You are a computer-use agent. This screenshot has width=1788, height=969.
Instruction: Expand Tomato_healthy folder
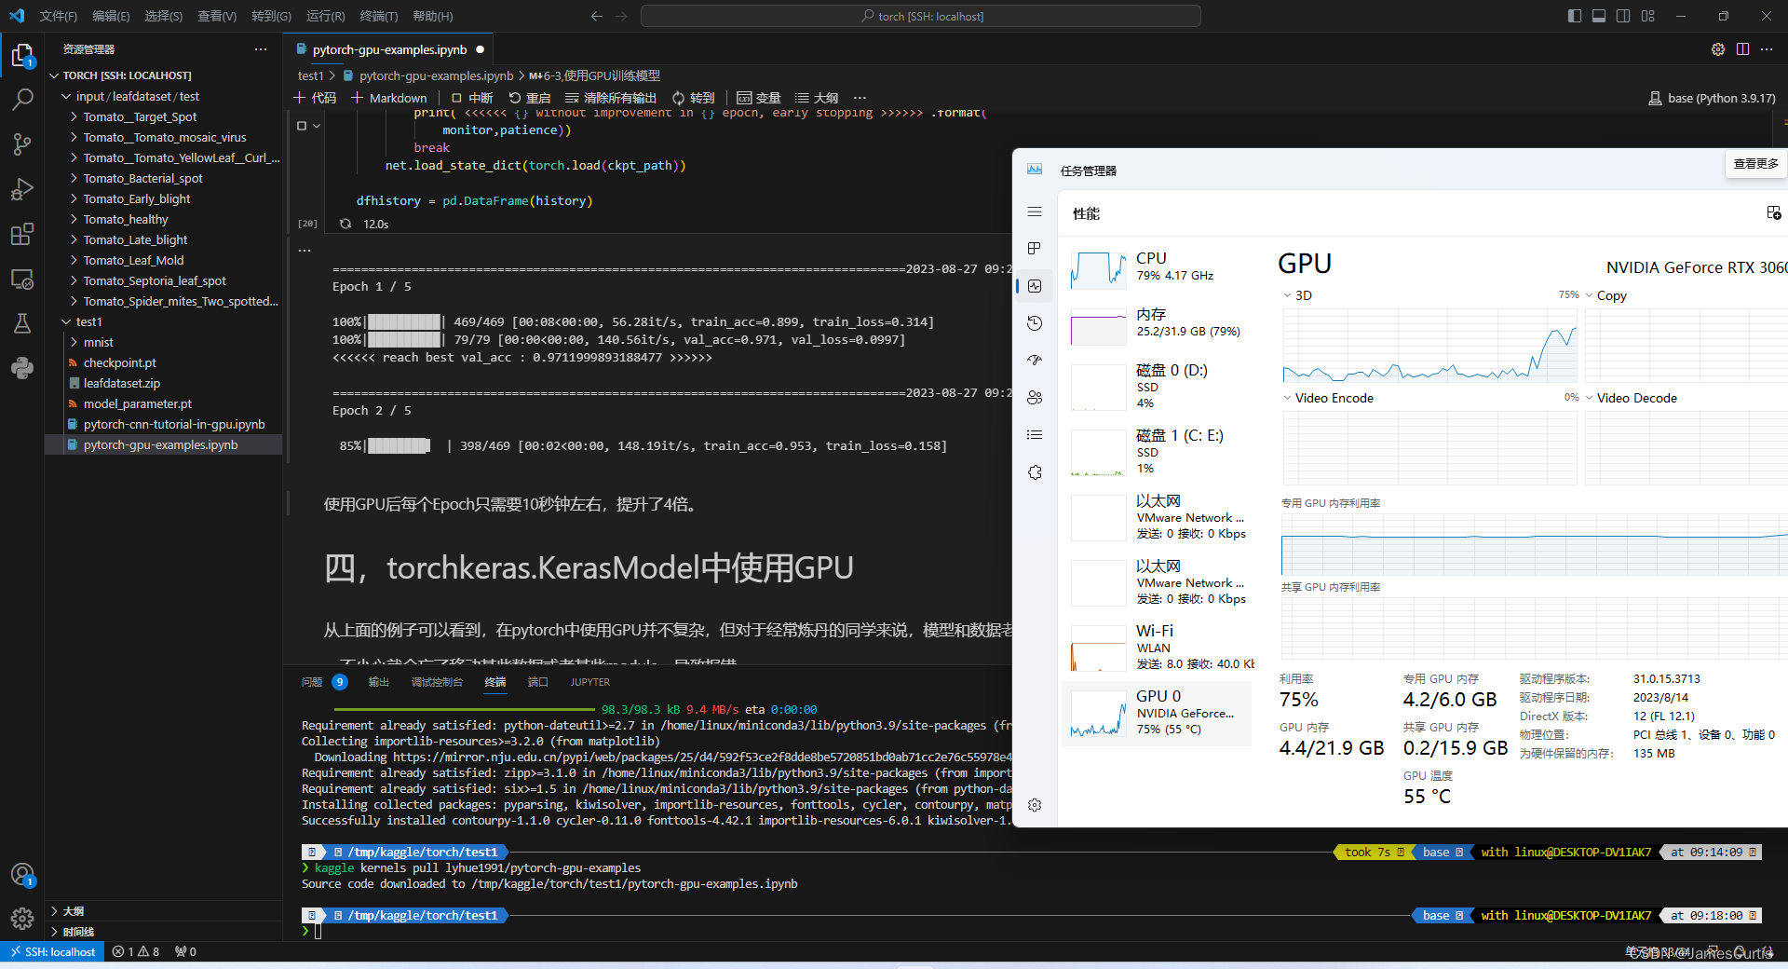coord(164,219)
